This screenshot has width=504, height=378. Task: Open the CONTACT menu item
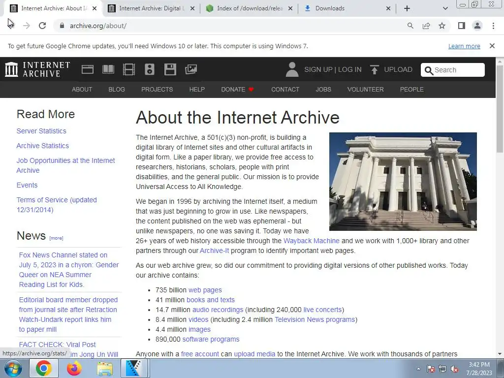click(285, 90)
